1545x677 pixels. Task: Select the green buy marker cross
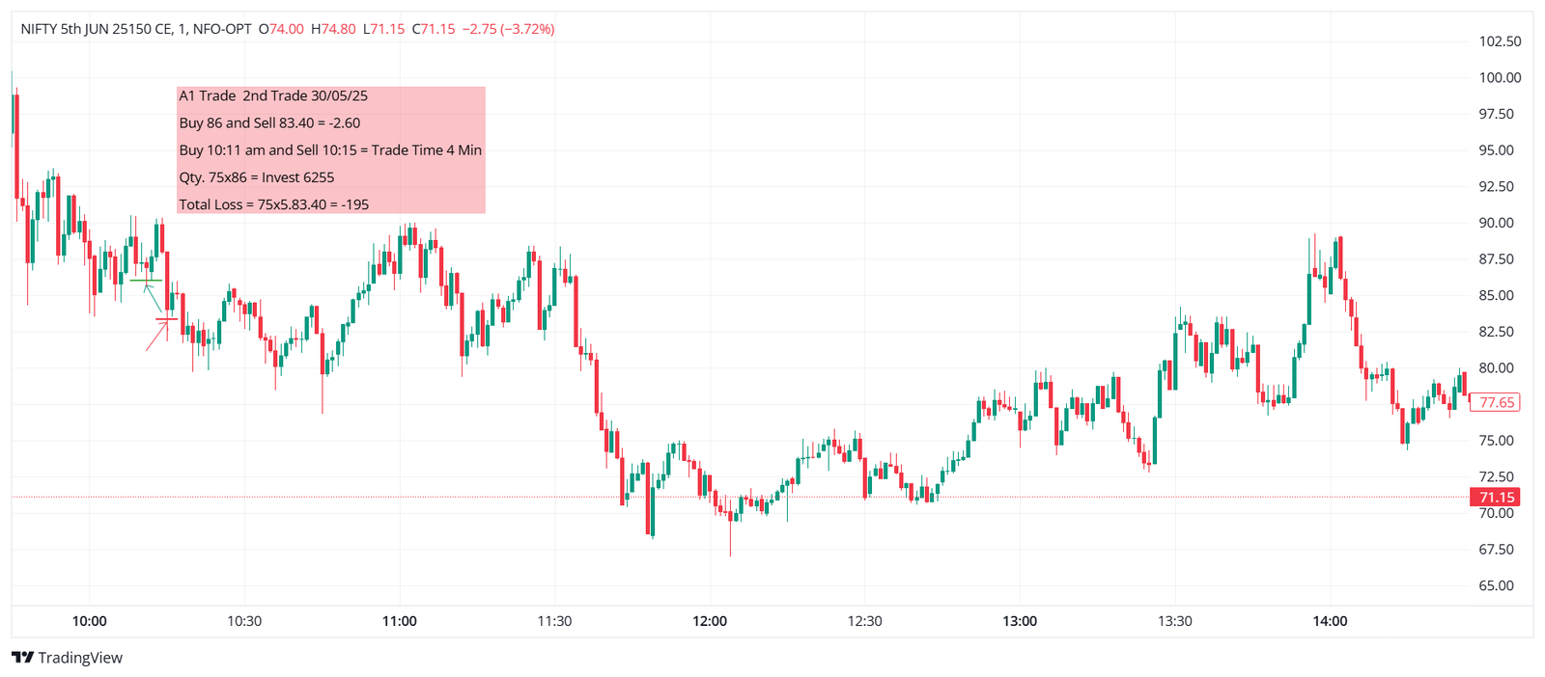[146, 281]
